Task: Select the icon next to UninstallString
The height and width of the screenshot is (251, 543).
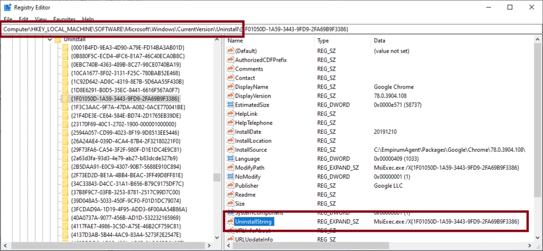Action: (230, 221)
